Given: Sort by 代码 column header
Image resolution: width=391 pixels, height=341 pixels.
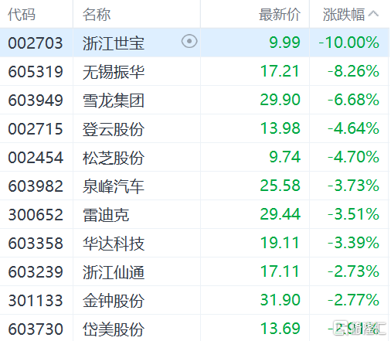Looking at the screenshot, I should (x=22, y=14).
